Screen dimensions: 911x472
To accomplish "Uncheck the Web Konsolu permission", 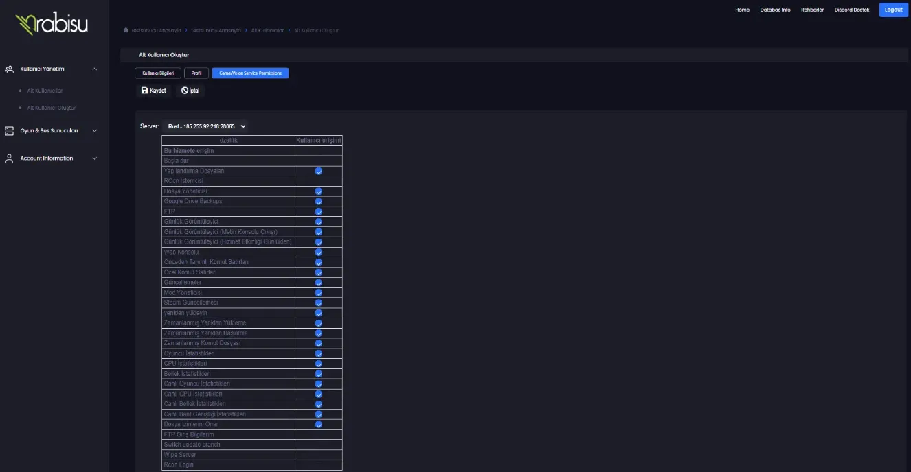I will pos(318,251).
